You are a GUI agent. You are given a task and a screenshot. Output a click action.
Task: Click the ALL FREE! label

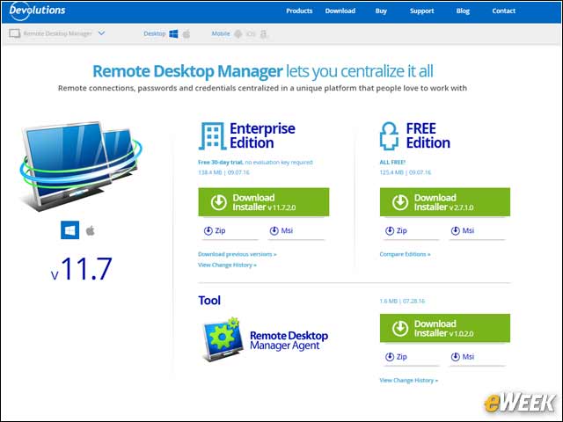(392, 162)
